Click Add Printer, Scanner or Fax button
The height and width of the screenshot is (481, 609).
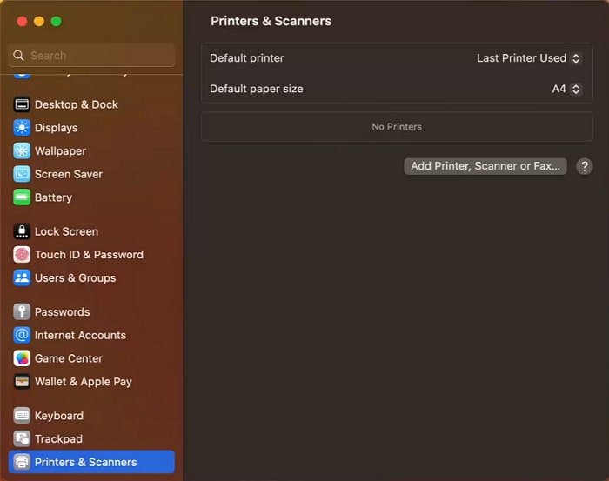pyautogui.click(x=485, y=166)
